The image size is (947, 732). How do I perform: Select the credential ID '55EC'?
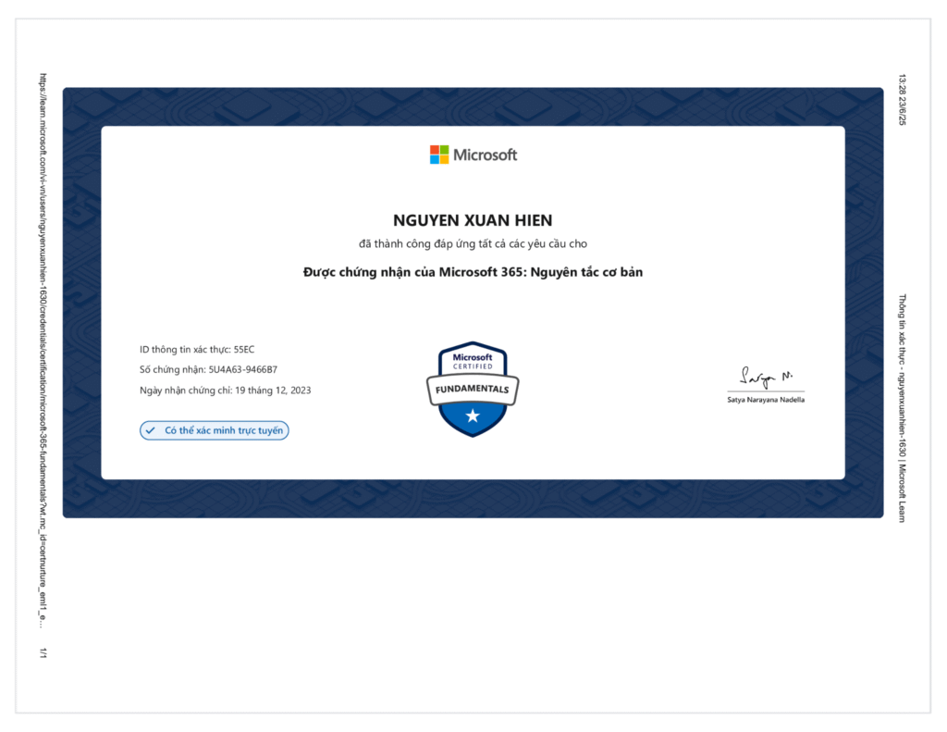click(244, 349)
